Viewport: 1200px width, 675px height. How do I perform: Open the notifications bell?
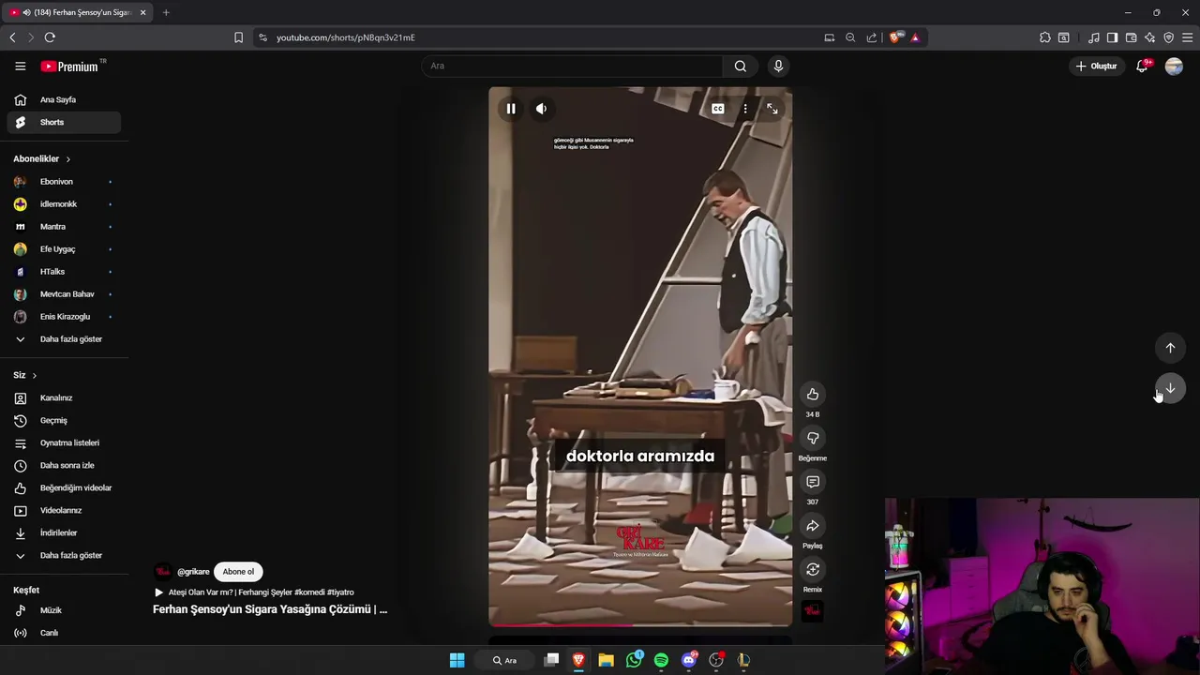(x=1142, y=66)
